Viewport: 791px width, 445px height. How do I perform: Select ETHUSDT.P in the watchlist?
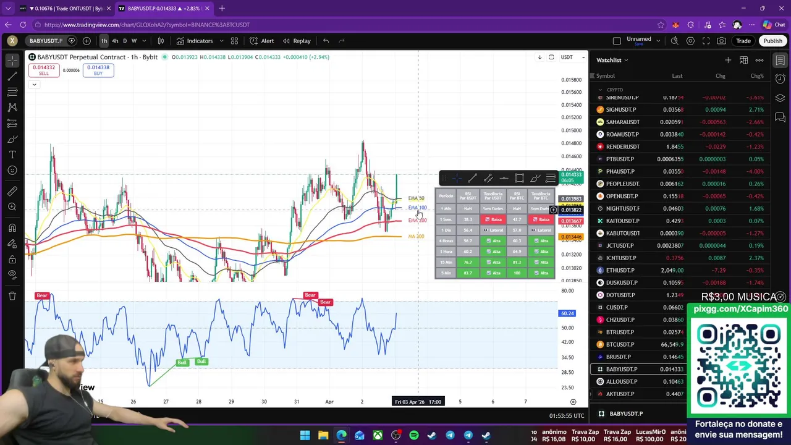pyautogui.click(x=682, y=270)
